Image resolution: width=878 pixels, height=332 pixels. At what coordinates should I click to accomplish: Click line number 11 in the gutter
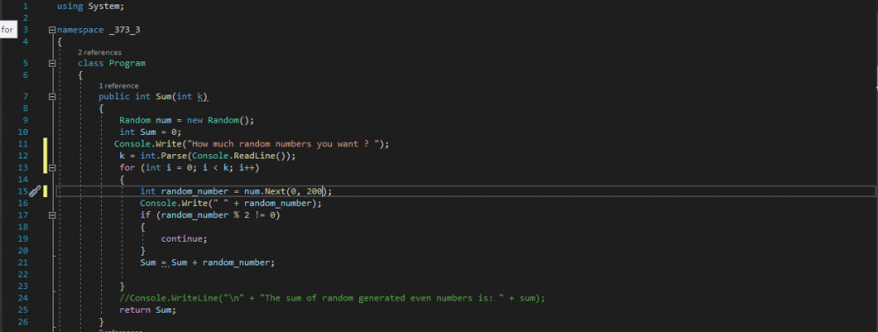pyautogui.click(x=23, y=144)
